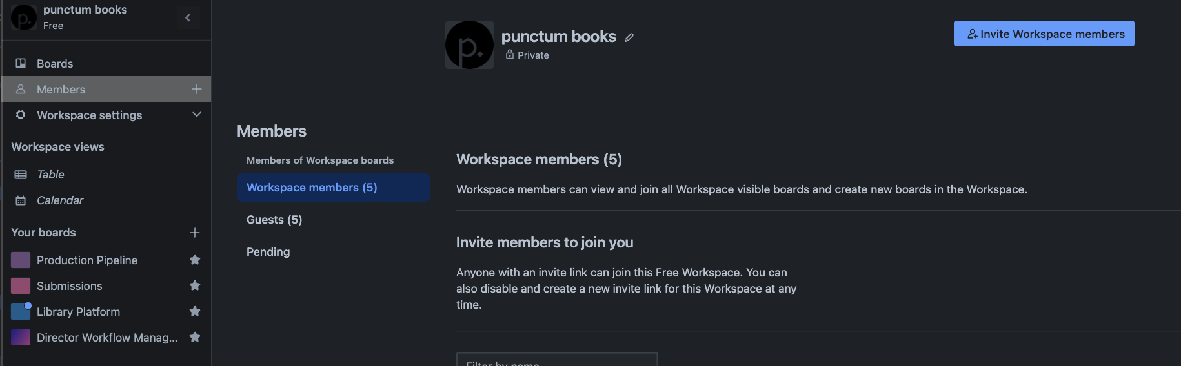Click the plus icon next to Members

point(197,89)
